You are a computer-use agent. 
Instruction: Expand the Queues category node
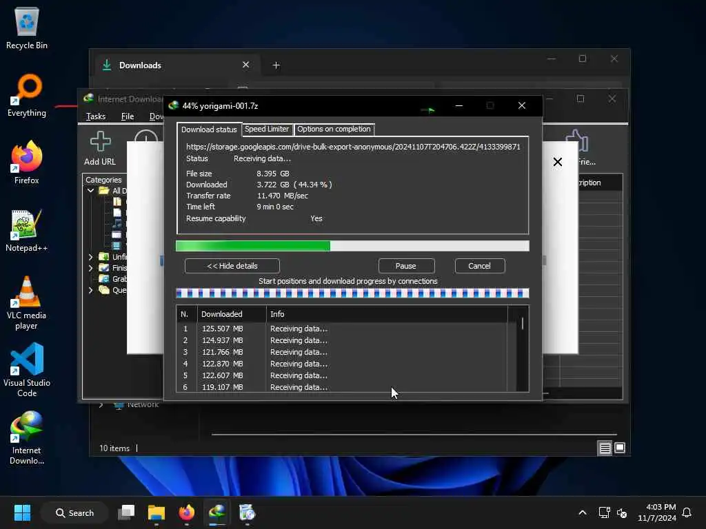coord(90,290)
